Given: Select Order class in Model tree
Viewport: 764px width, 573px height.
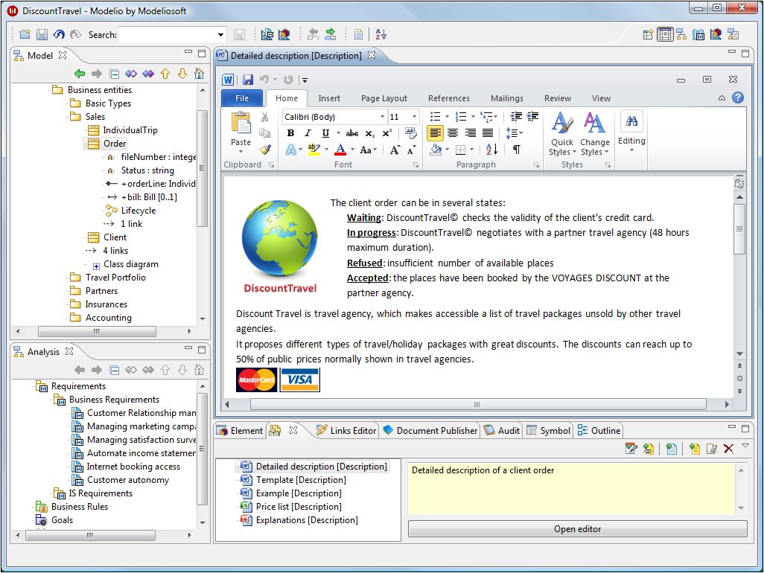Looking at the screenshot, I should 115,143.
